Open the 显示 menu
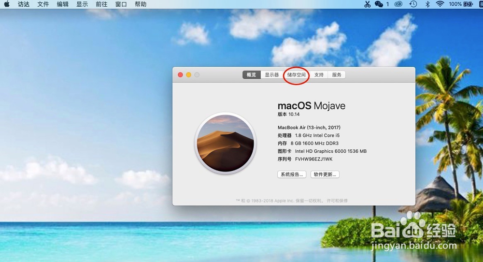Viewport: 483px width, 262px height. click(x=82, y=4)
